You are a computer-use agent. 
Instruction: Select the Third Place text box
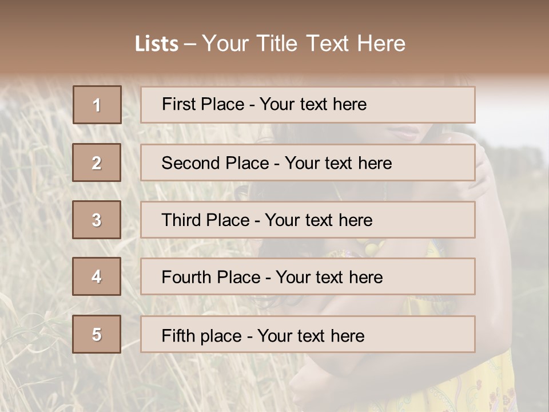[308, 220]
